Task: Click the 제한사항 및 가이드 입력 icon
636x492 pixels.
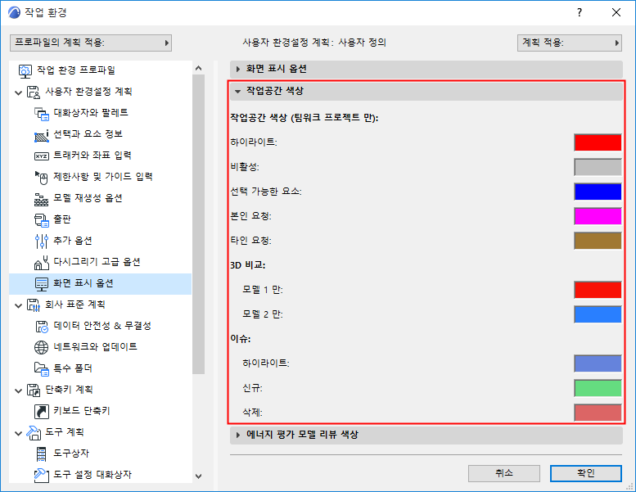Action: coord(42,178)
